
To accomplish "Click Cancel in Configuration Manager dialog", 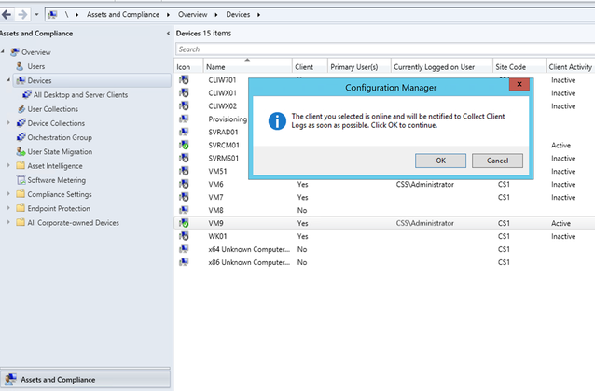I will (497, 161).
